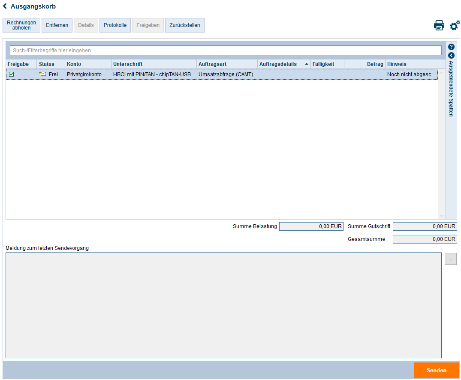Uncheck the Freigabe checkbox for Privatgirokonto
This screenshot has height=380, width=461.
[x=12, y=74]
